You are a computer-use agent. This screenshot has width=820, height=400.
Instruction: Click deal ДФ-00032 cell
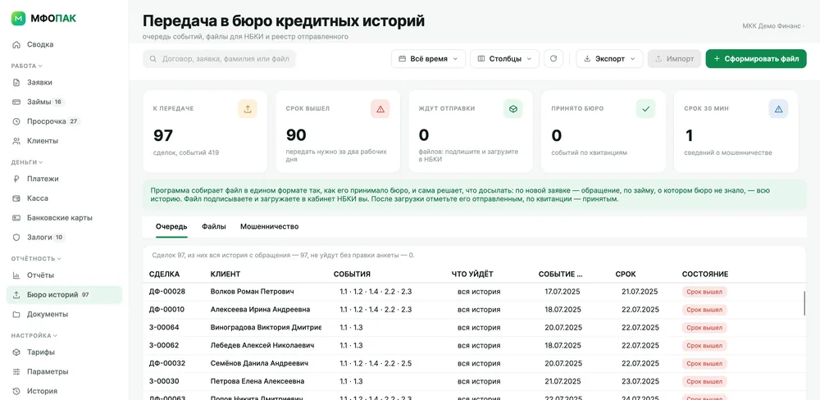[x=166, y=363]
